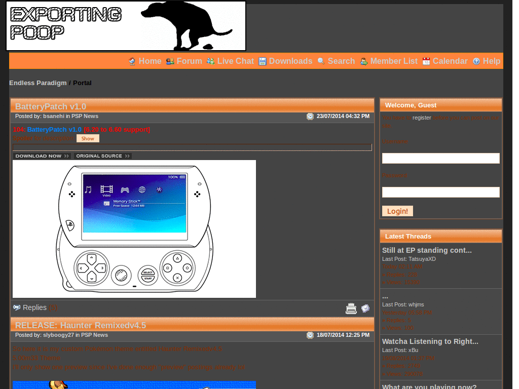Click the register link in welcome box
Screen dimensions: 519x389
422,118
